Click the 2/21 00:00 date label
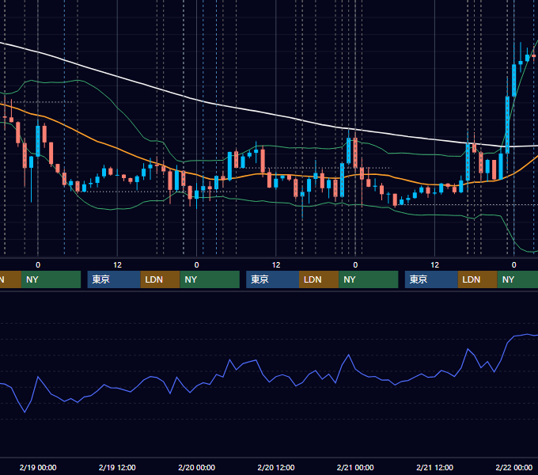Viewport: 538px width, 475px height. pos(355,467)
